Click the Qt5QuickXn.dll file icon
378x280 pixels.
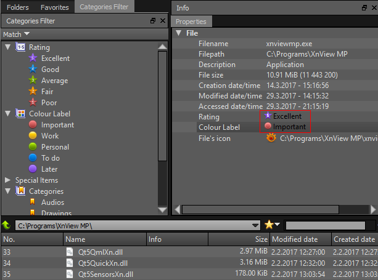[70, 263]
